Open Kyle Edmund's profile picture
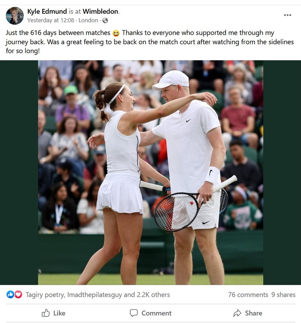This screenshot has width=301, height=323. [15, 16]
